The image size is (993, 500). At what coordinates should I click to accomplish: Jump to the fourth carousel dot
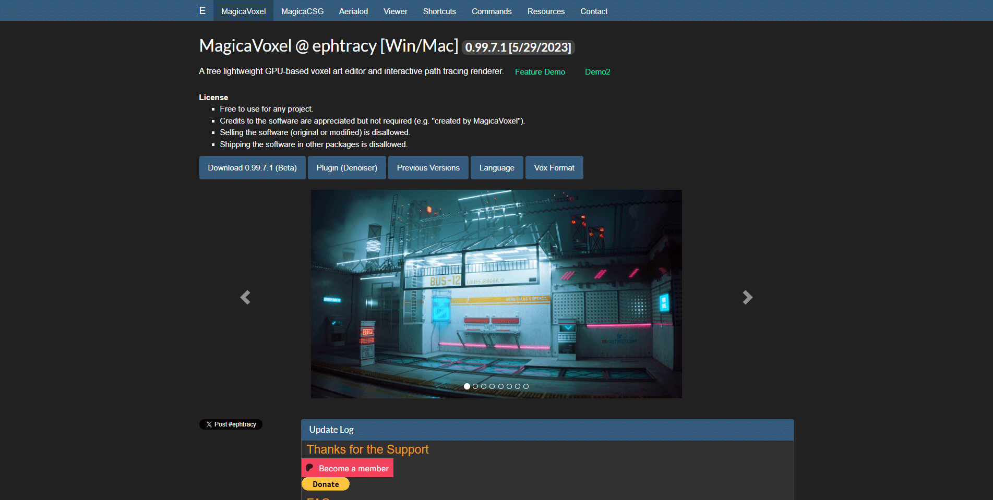tap(492, 386)
